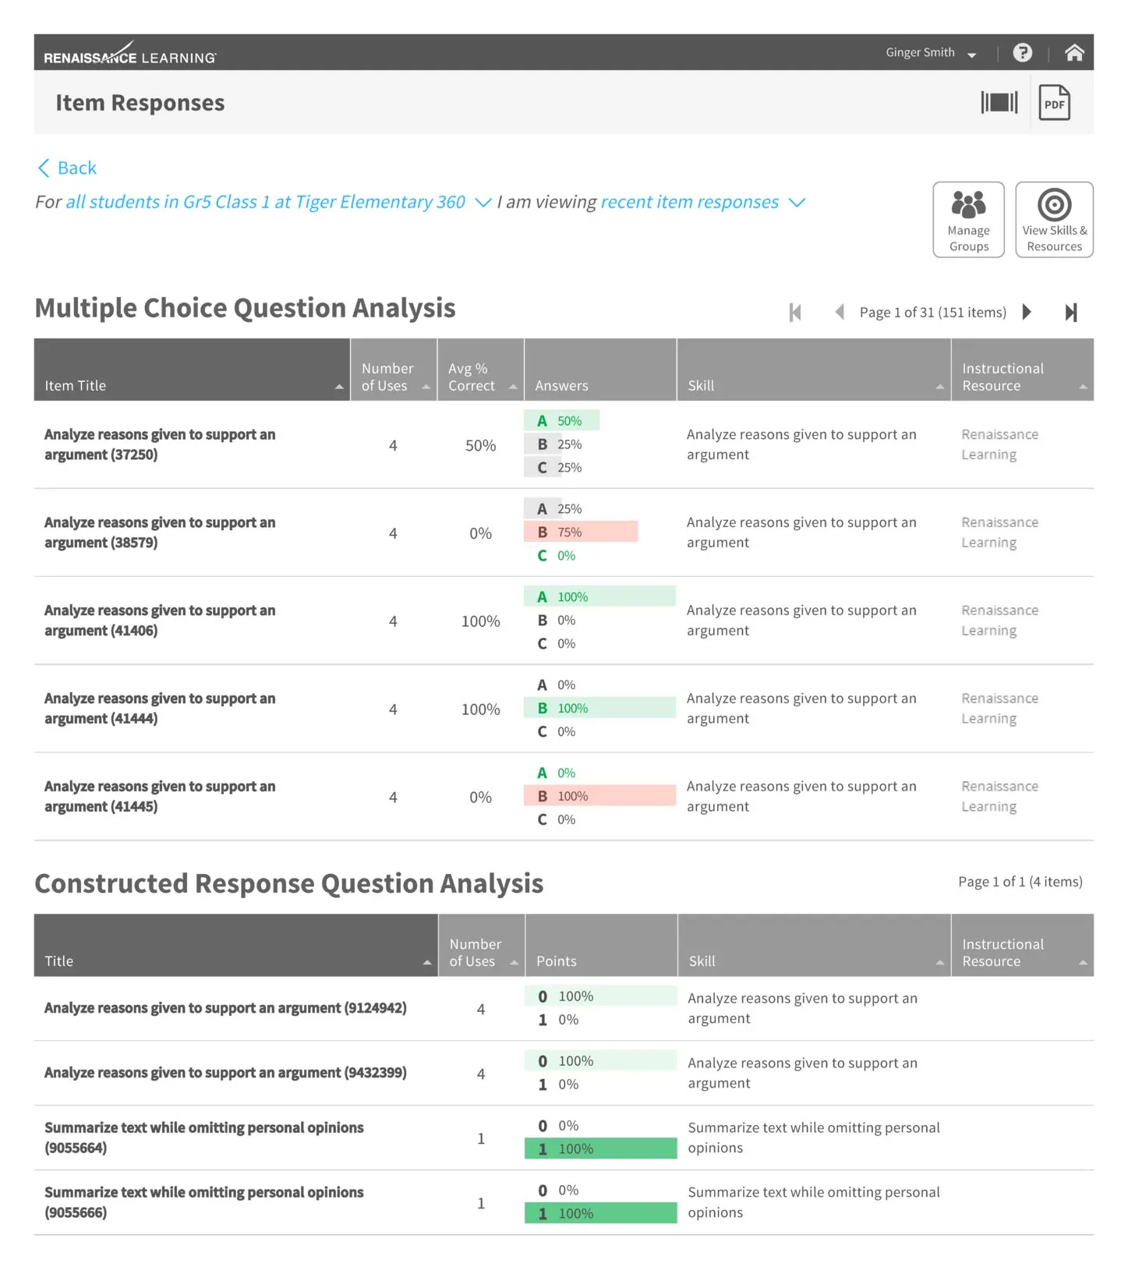Click the Renaissance Learning logo
Viewport: 1128px width, 1263px height.
coord(129,53)
